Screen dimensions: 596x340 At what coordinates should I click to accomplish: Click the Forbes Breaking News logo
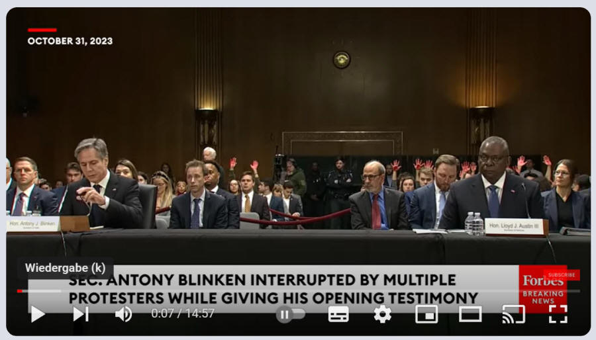543,288
